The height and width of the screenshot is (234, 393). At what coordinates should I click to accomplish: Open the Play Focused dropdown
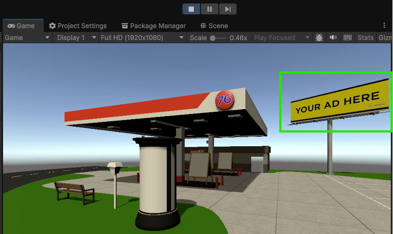[282, 38]
